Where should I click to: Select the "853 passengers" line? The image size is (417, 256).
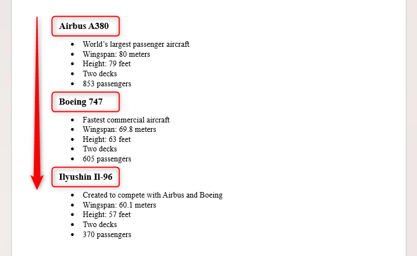pos(107,84)
